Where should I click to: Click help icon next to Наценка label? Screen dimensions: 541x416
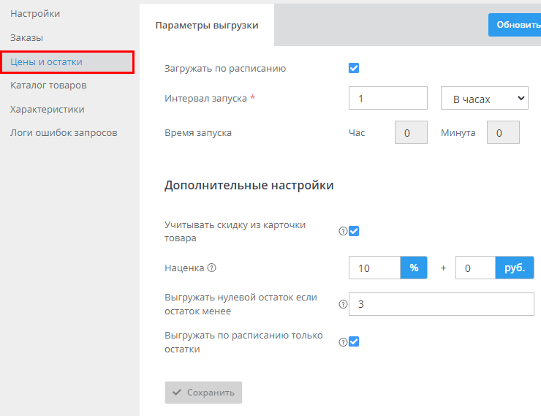212,268
